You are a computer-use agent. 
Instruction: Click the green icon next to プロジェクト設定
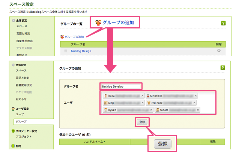click(x=13, y=131)
